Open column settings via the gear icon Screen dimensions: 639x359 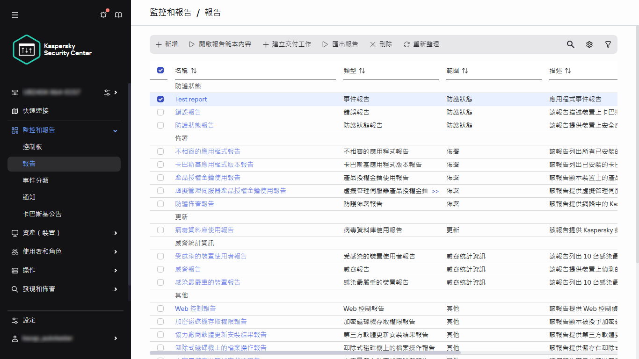tap(589, 44)
